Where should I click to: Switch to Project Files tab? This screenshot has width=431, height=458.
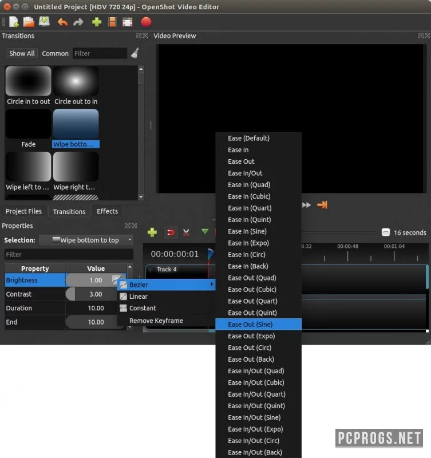click(23, 211)
